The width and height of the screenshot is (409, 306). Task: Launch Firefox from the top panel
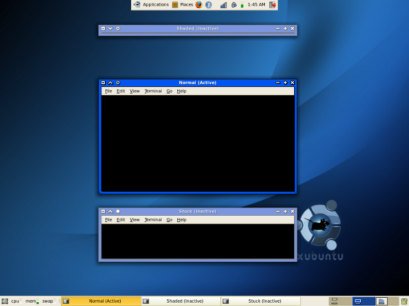coord(199,4)
